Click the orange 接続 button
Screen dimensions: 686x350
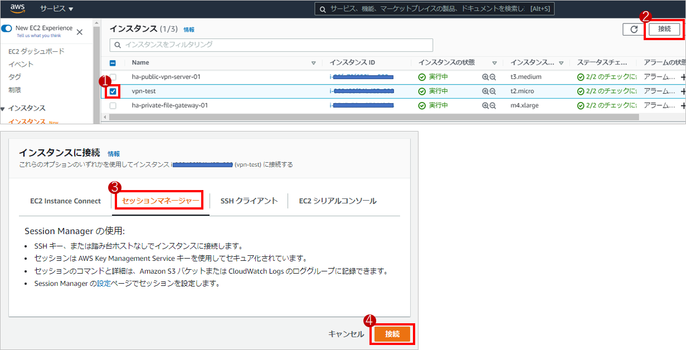(x=392, y=334)
